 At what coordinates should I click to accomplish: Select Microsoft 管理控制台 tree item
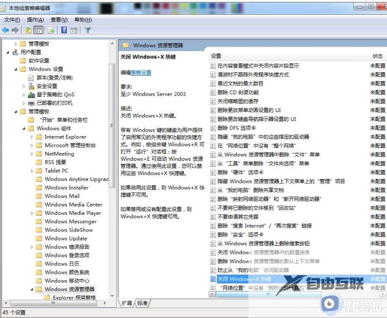(70, 145)
